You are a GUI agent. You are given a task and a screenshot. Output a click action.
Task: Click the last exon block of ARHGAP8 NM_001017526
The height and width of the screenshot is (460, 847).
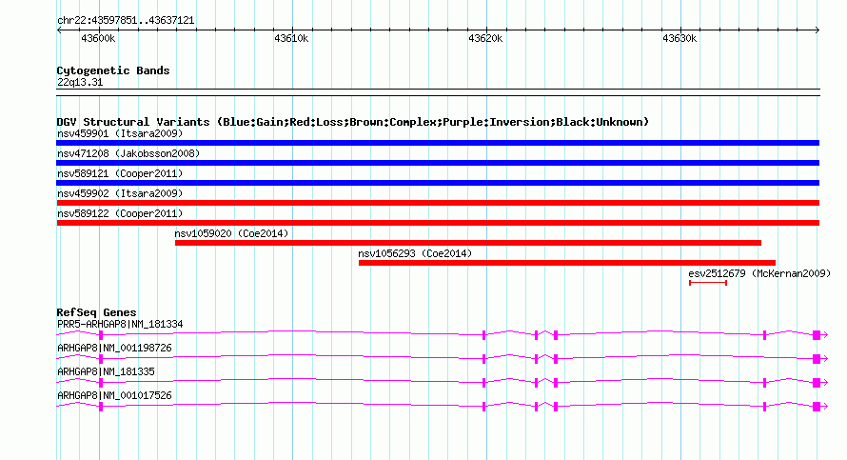tap(817, 407)
